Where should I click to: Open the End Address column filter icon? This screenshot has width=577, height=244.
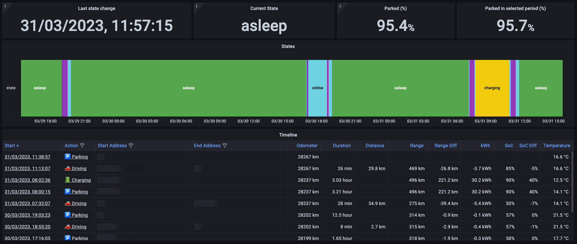coord(225,145)
